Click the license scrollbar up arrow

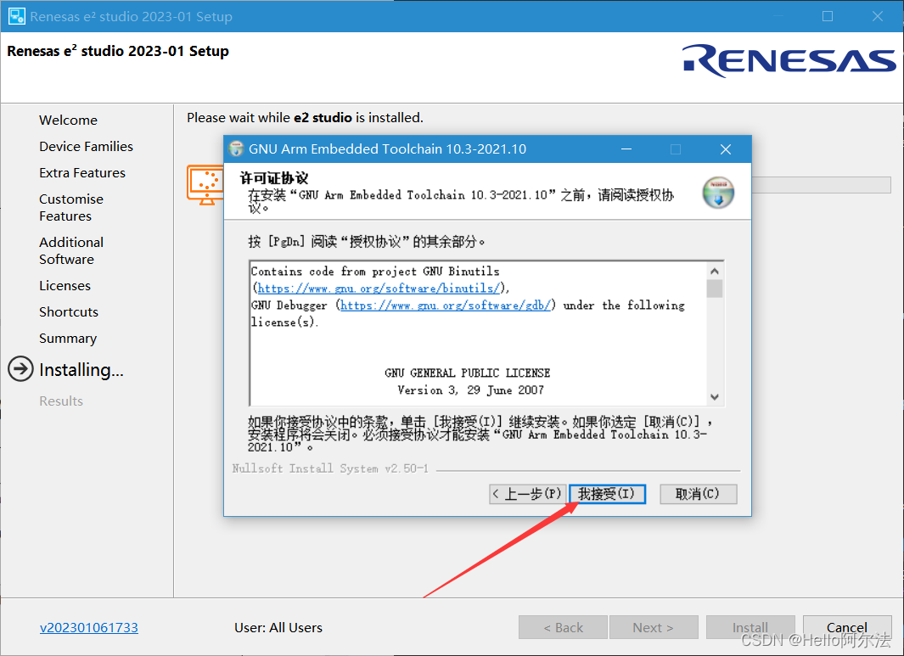[715, 271]
